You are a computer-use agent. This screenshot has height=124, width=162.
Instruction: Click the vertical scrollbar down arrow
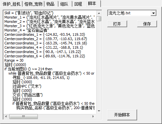(99, 111)
